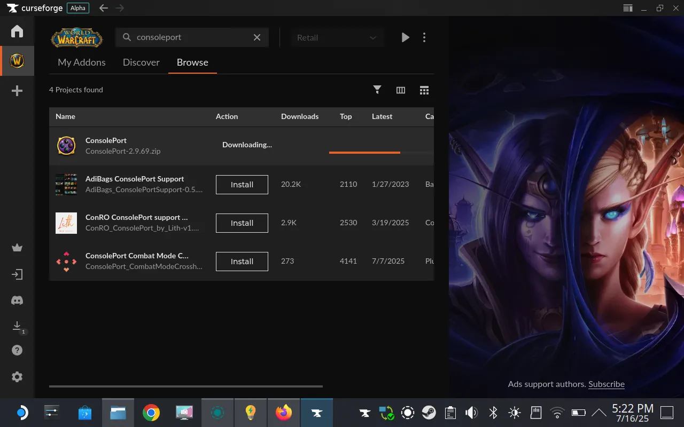
Task: Open the help question mark icon
Action: 17,350
